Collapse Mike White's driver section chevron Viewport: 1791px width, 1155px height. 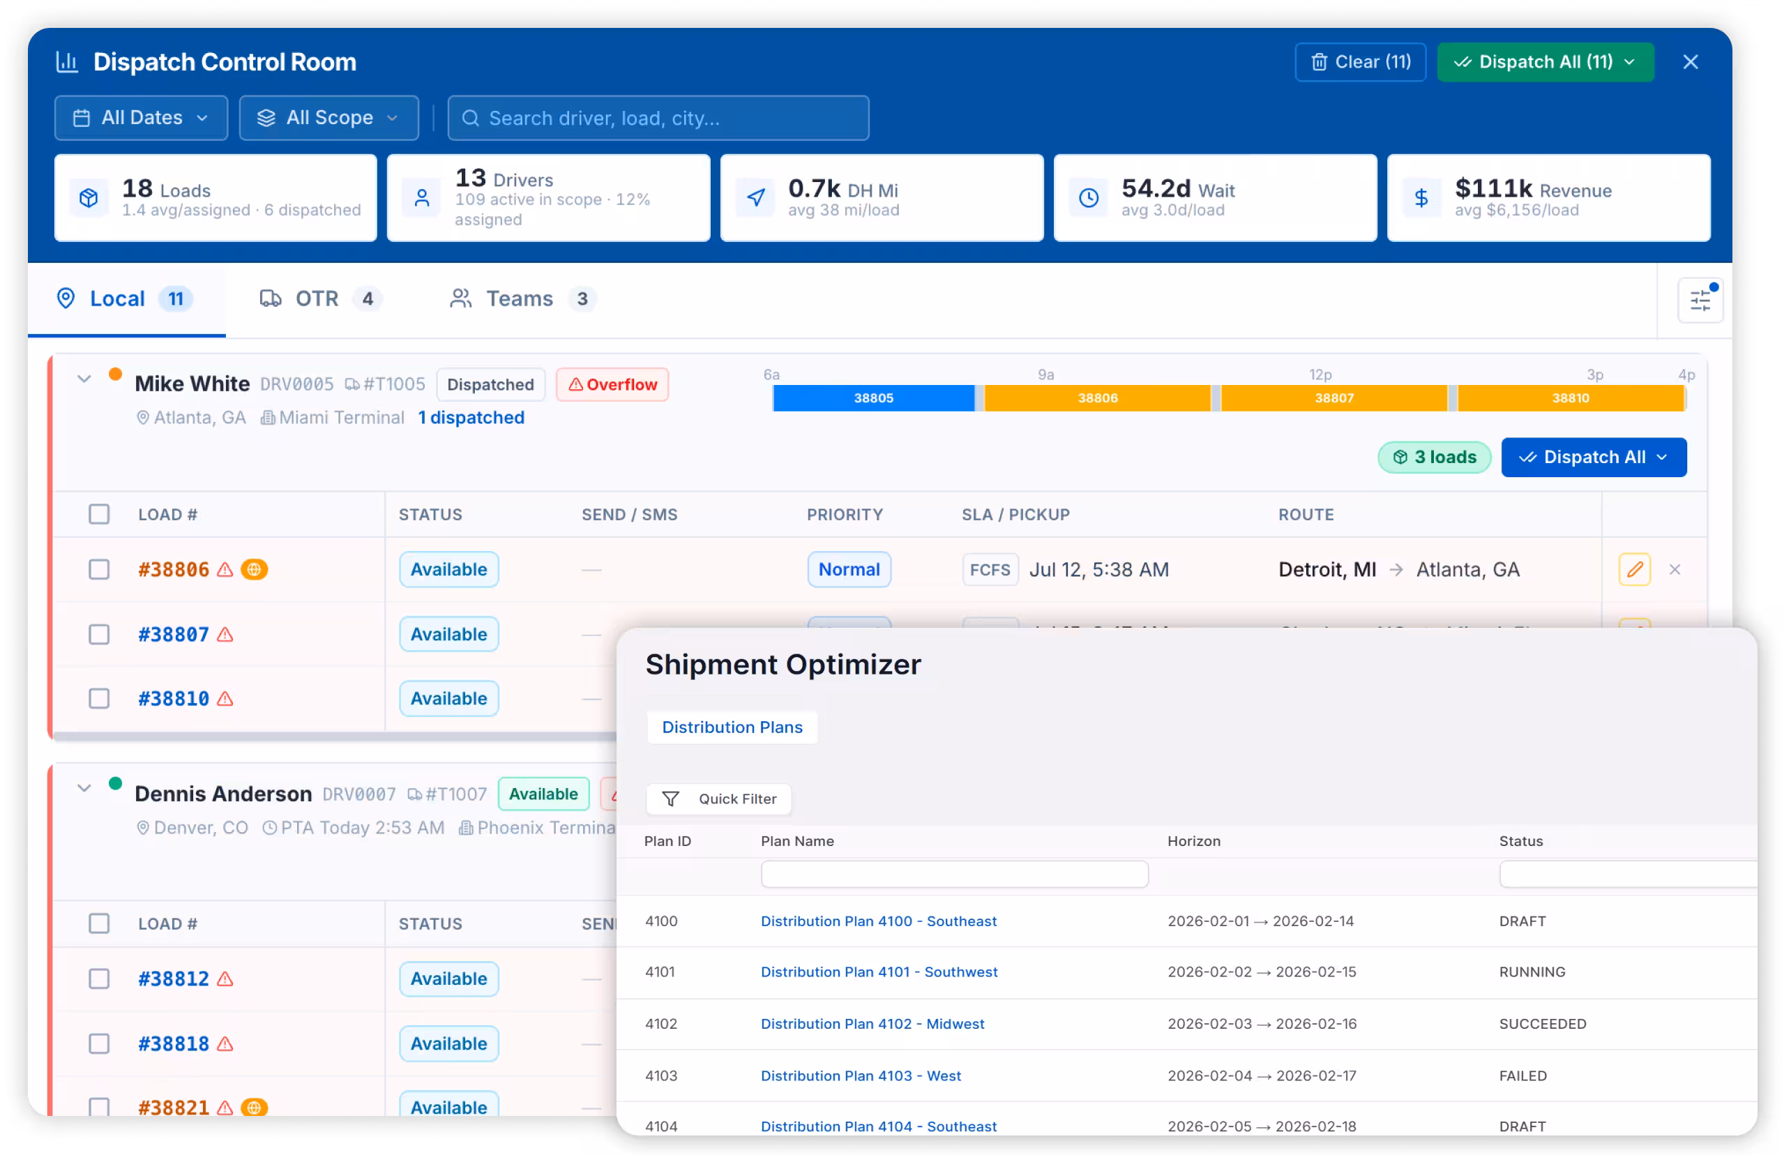(x=84, y=379)
